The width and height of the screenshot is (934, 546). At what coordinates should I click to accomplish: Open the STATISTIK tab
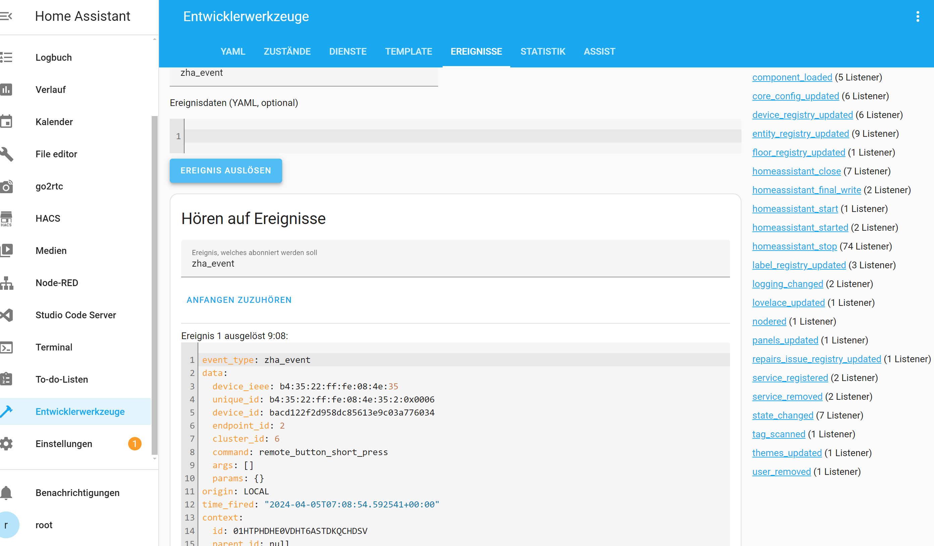click(542, 52)
